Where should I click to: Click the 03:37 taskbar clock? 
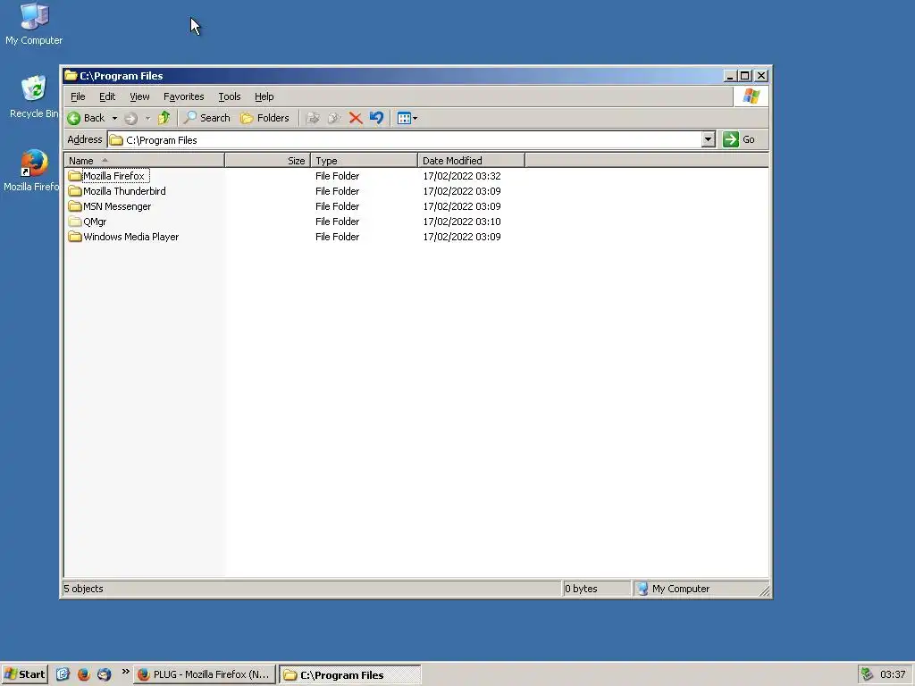pyautogui.click(x=893, y=674)
